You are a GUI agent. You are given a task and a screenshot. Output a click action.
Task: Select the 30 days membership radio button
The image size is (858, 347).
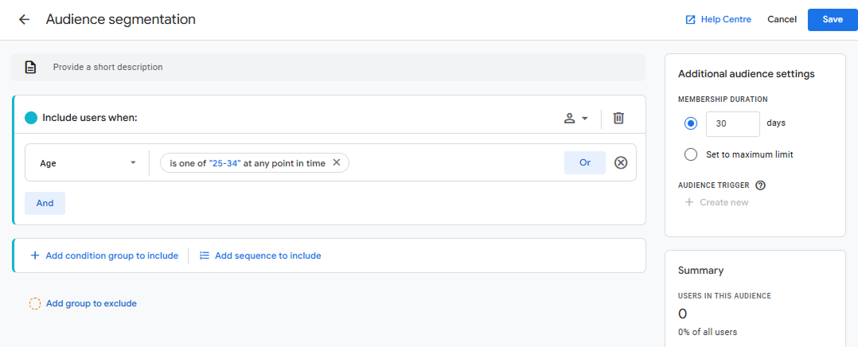[x=691, y=123]
